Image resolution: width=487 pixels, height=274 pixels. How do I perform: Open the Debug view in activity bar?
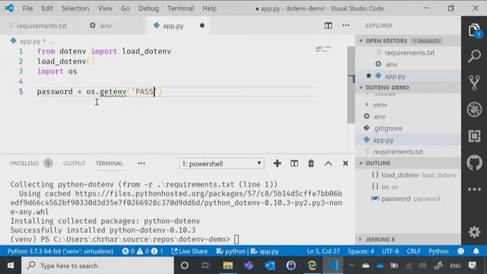click(x=474, y=110)
